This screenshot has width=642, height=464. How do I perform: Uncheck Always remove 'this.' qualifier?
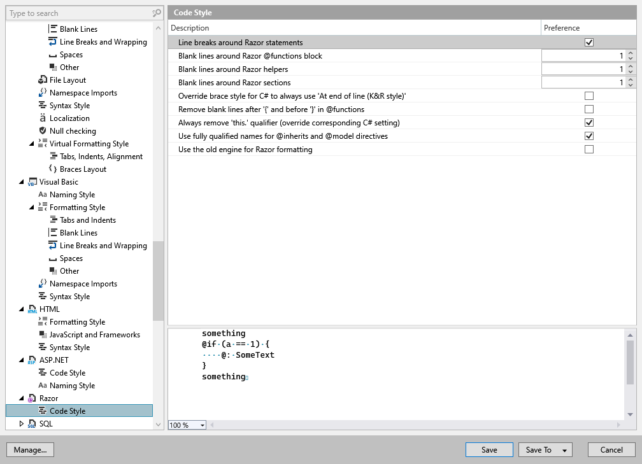pyautogui.click(x=588, y=122)
